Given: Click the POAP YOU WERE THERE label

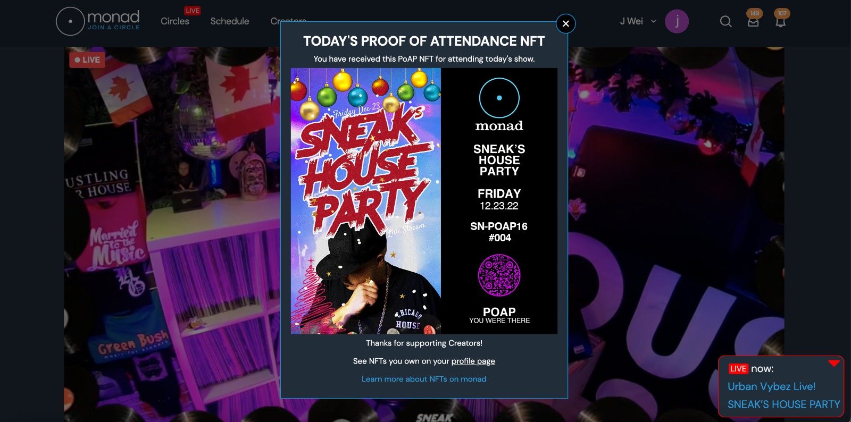Looking at the screenshot, I should coord(499,315).
